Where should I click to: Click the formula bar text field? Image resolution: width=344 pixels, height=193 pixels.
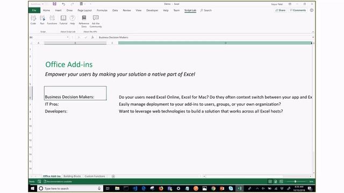point(204,38)
